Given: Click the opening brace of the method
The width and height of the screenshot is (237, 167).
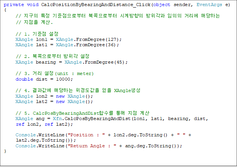Looking at the screenshot, I should click(5, 10).
